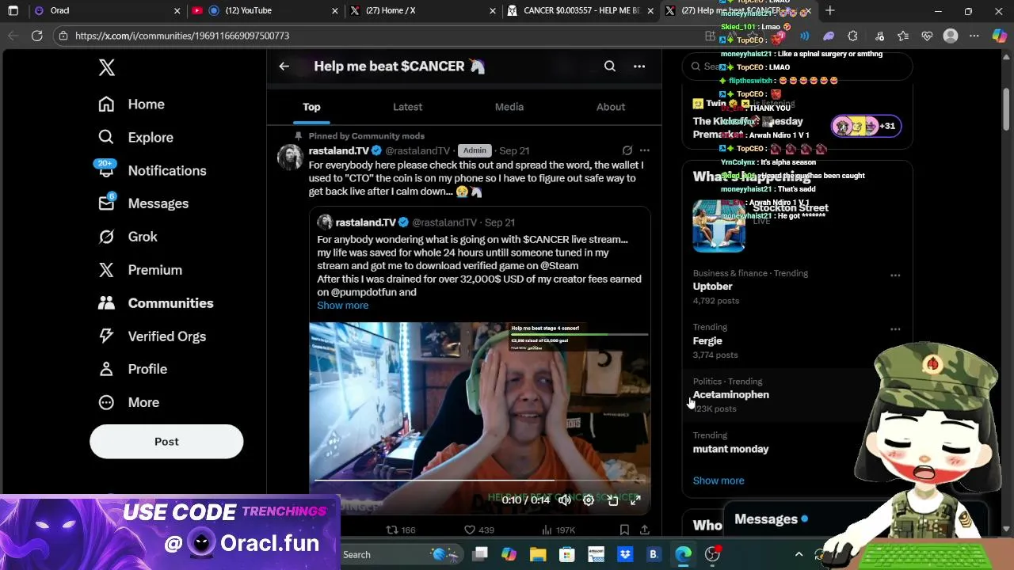Switch to the Top tab
This screenshot has width=1014, height=570.
click(x=311, y=107)
